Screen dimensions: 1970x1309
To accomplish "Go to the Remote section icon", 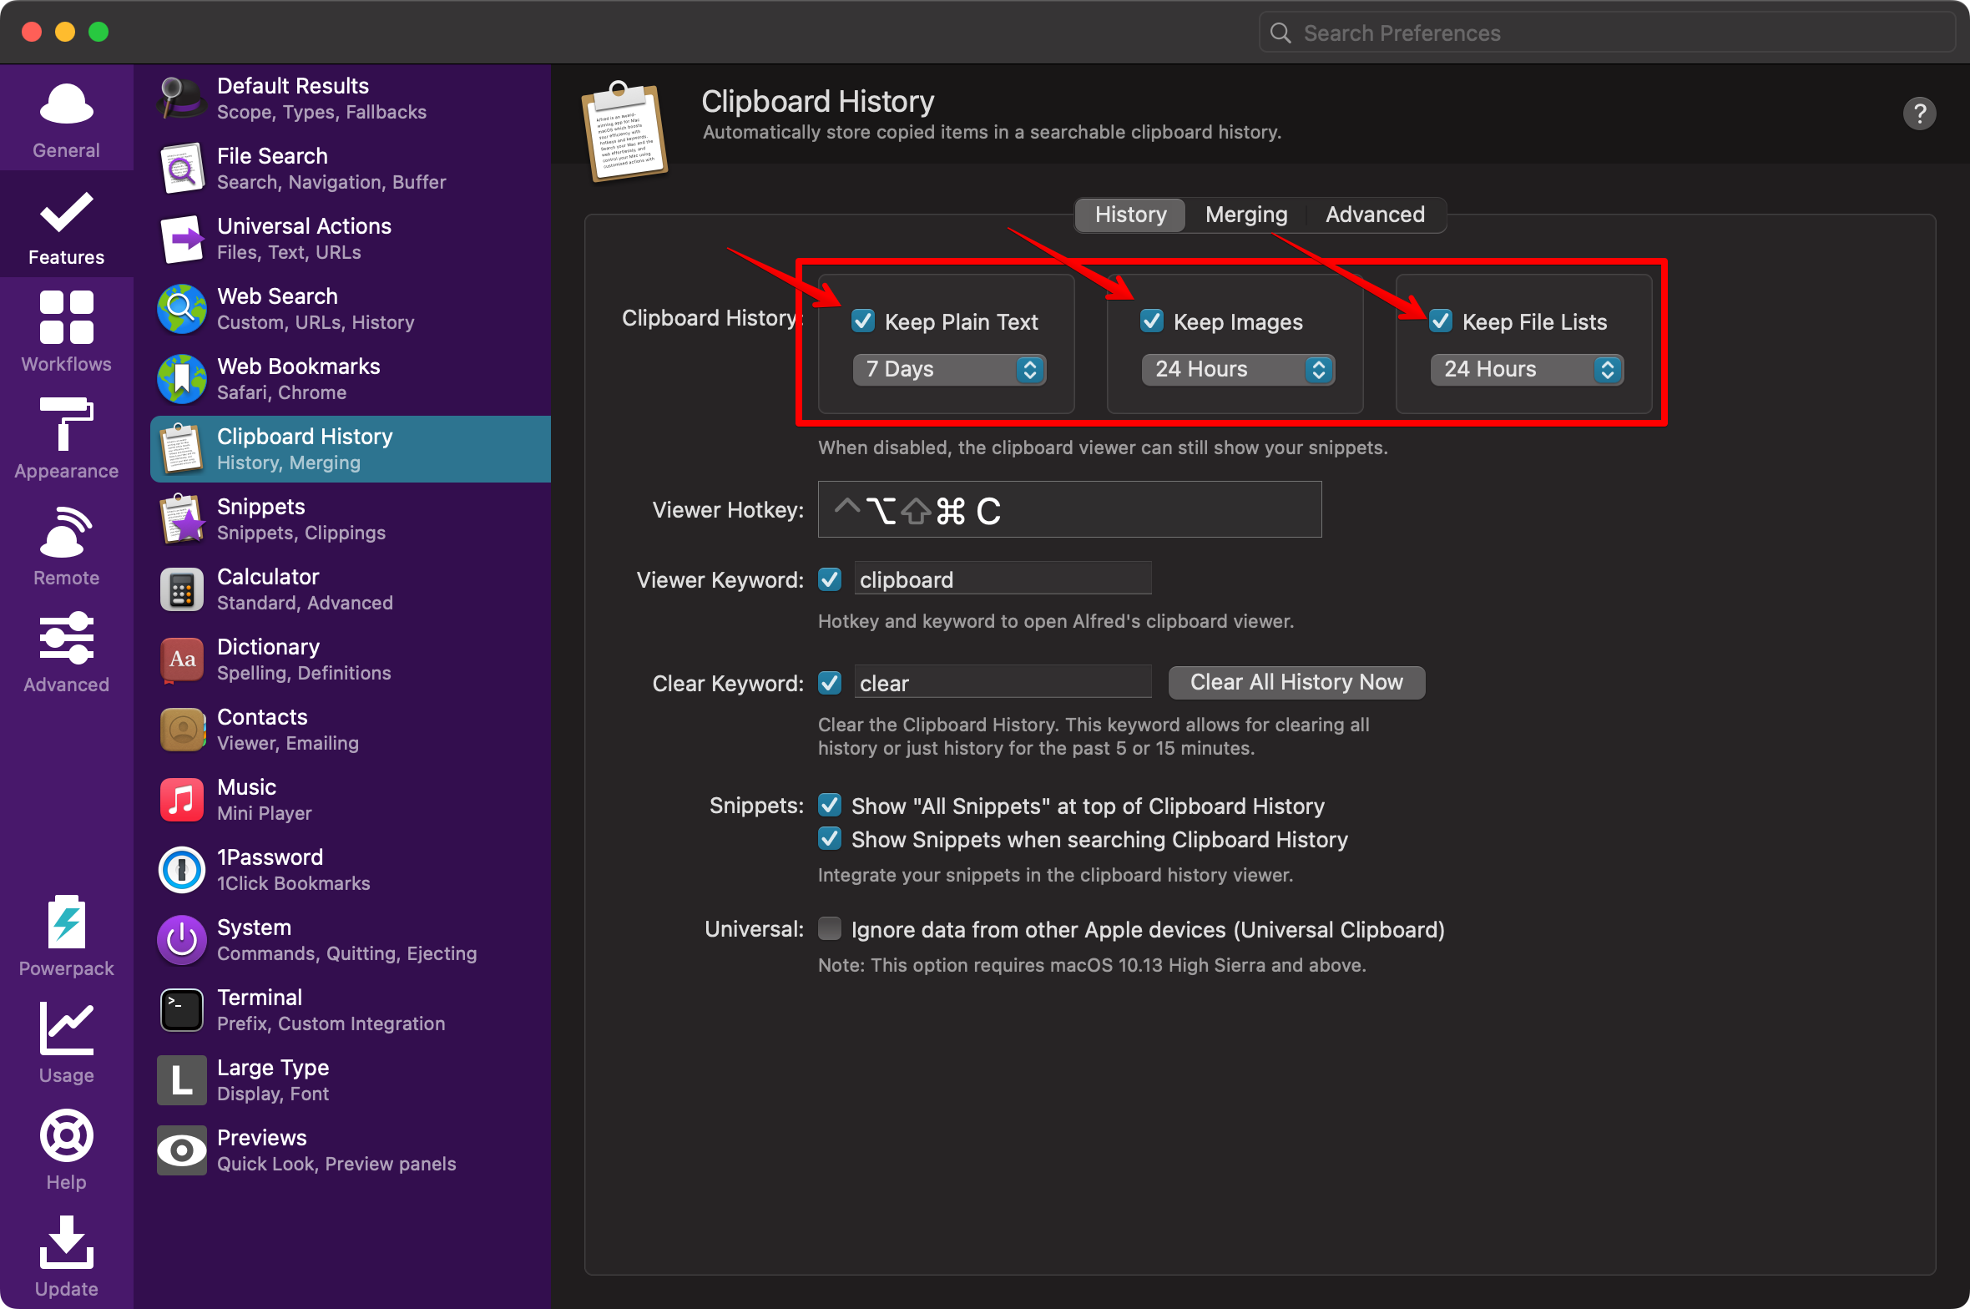I will coord(66,531).
